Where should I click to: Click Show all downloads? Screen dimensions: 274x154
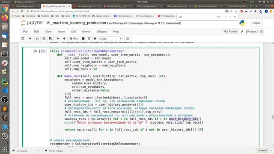[x=262, y=150]
